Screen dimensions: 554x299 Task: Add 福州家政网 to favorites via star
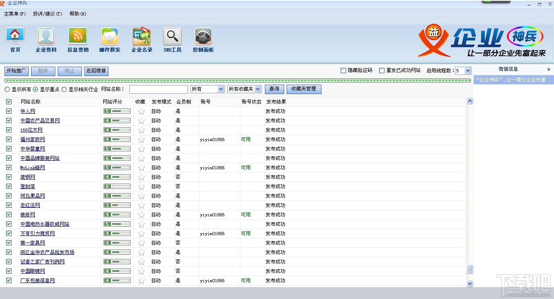141,139
